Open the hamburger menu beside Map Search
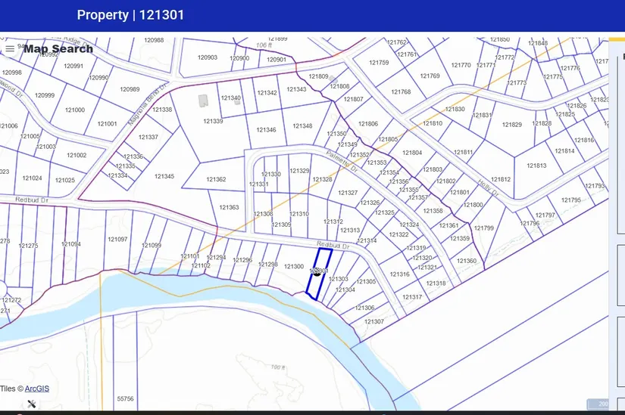625x415 pixels. click(x=9, y=49)
